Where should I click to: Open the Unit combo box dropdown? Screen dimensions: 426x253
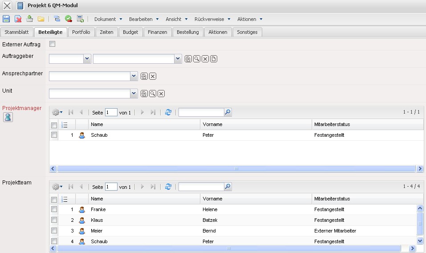[x=134, y=94]
